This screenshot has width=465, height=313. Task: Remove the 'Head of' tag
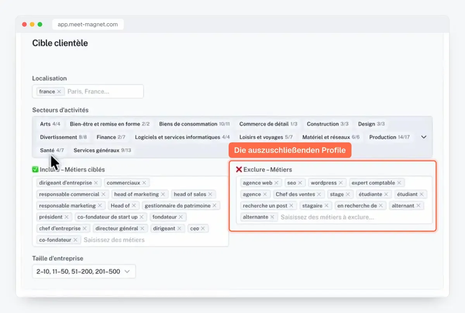tap(134, 206)
